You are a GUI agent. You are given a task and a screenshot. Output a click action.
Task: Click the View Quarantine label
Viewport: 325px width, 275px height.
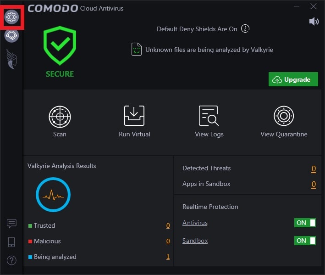[x=284, y=134]
